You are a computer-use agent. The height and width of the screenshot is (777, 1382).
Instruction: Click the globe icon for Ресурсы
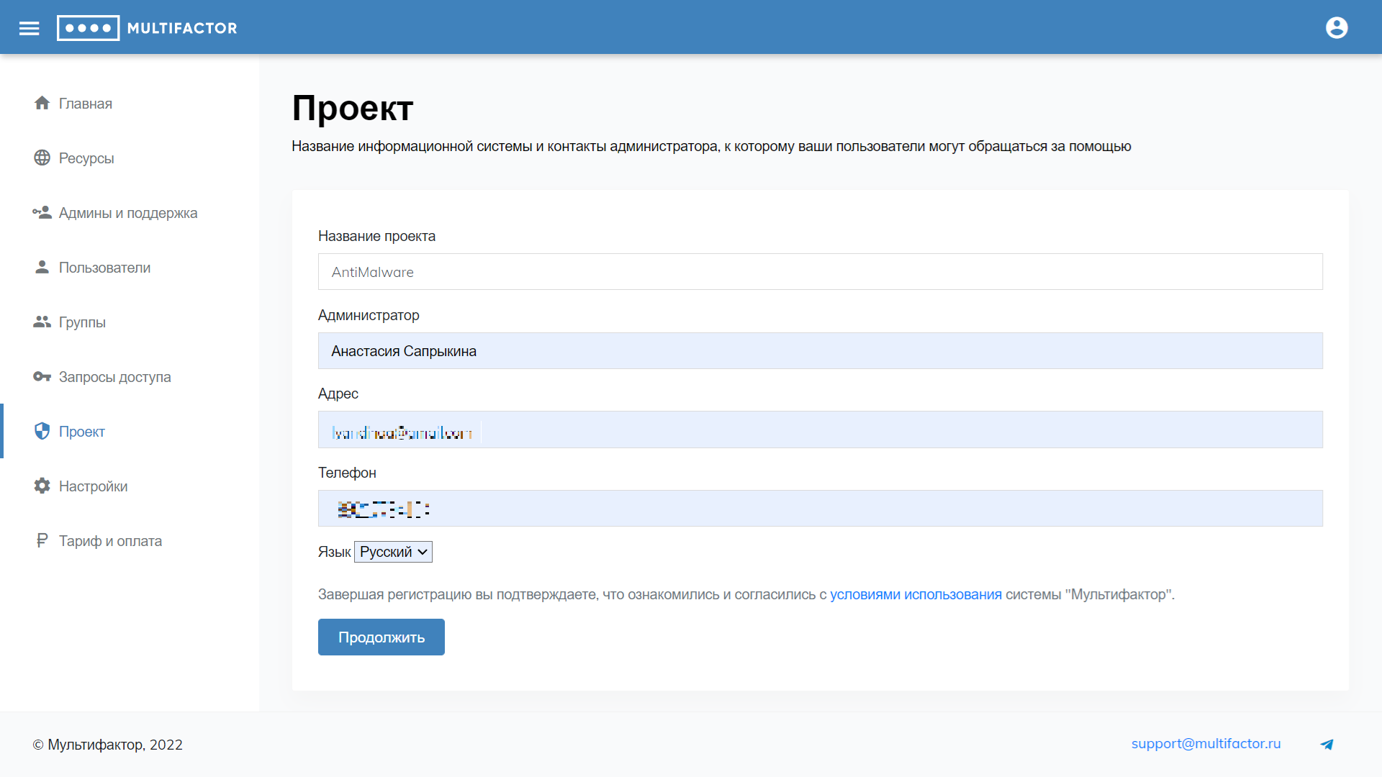42,158
